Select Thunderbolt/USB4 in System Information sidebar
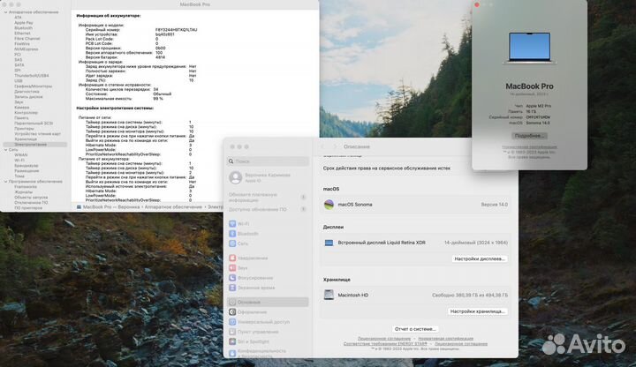 pyautogui.click(x=32, y=75)
